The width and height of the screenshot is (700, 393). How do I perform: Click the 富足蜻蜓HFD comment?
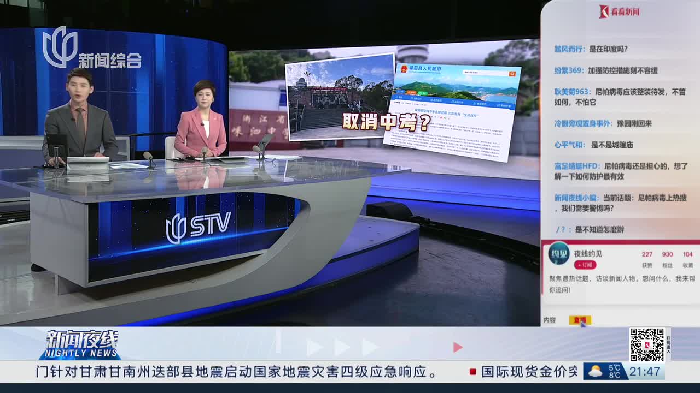point(621,171)
